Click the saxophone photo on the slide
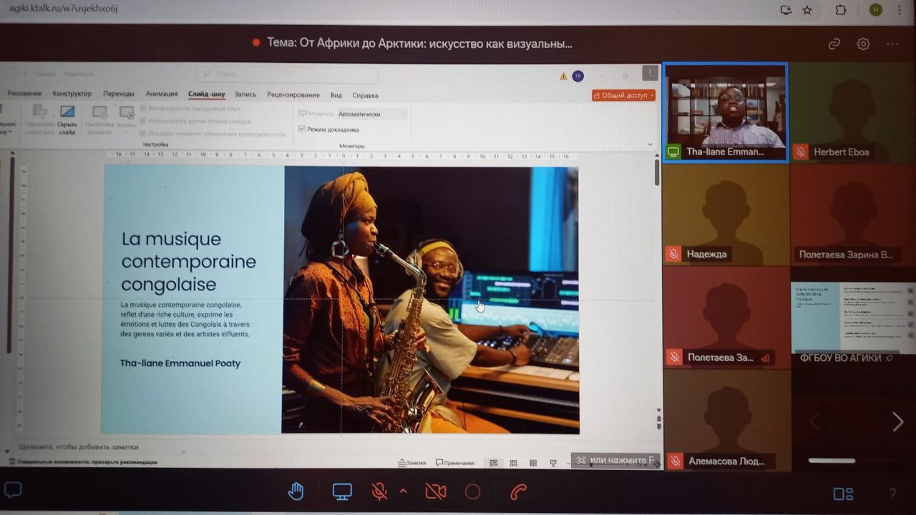Screen dimensions: 916x515 431,300
